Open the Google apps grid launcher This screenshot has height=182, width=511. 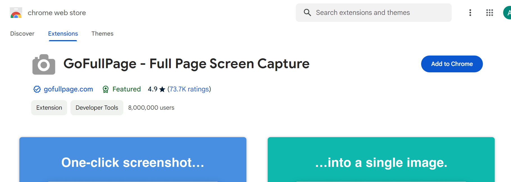coord(490,13)
